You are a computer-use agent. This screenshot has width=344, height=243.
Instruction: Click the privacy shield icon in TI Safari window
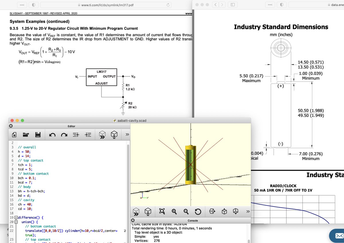[34, 5]
